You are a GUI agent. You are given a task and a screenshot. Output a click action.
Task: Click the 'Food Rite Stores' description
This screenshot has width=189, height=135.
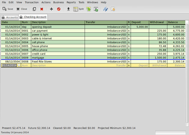42,62
